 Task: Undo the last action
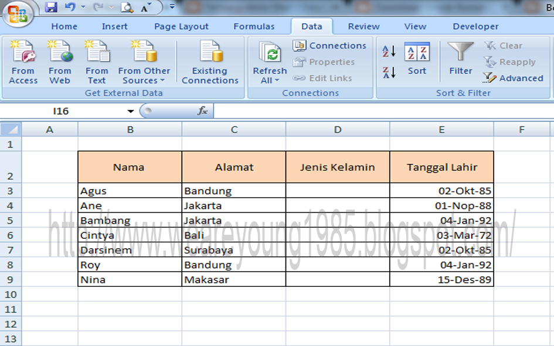point(69,6)
